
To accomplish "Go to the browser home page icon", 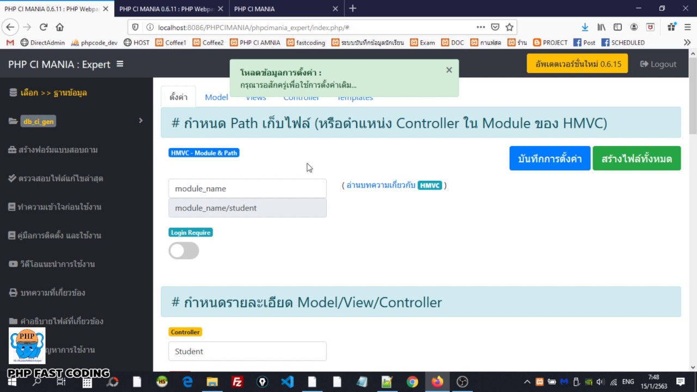I will coord(60,27).
